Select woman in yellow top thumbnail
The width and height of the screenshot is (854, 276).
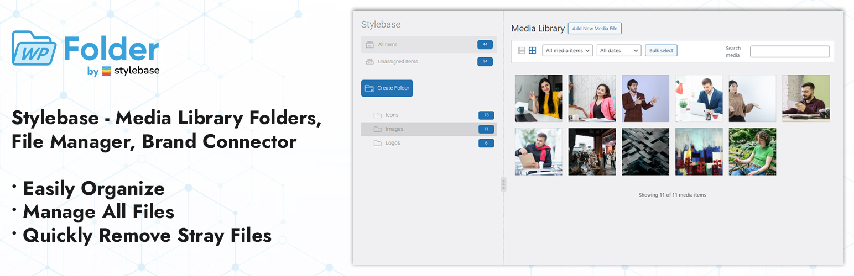coord(539,98)
